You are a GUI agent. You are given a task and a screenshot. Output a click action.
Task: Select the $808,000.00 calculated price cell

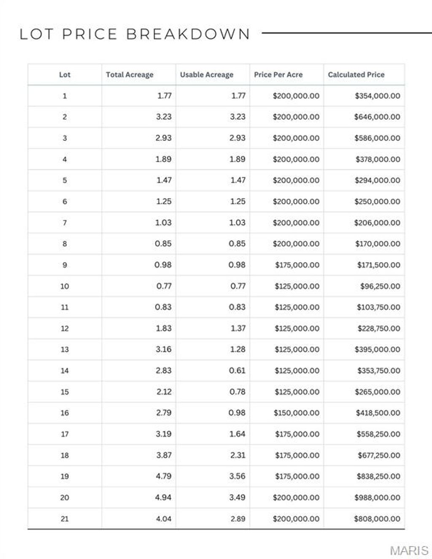(x=377, y=519)
